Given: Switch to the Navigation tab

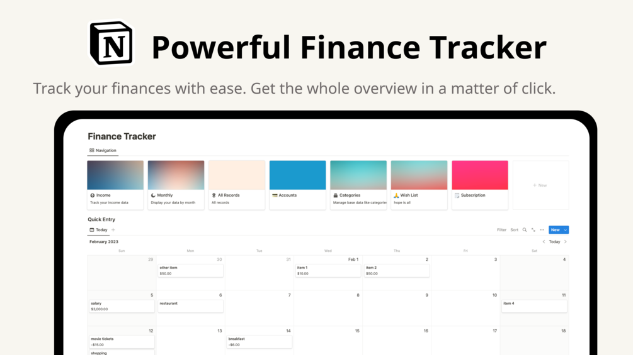Looking at the screenshot, I should pos(103,151).
